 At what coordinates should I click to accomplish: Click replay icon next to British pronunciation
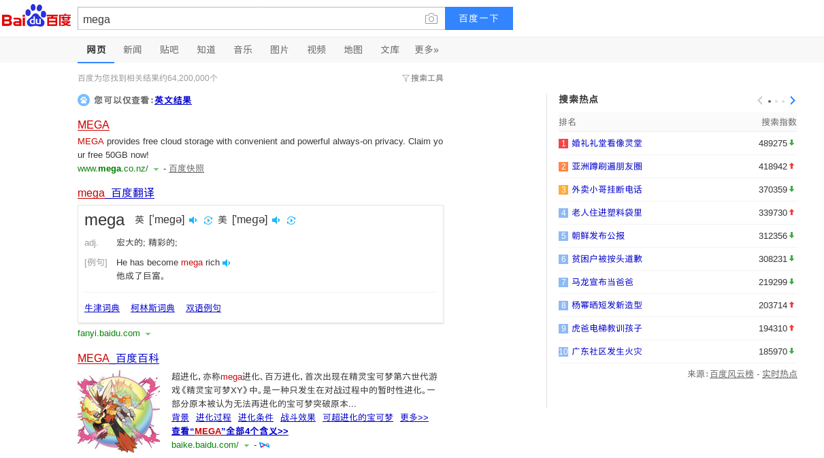[x=208, y=220]
